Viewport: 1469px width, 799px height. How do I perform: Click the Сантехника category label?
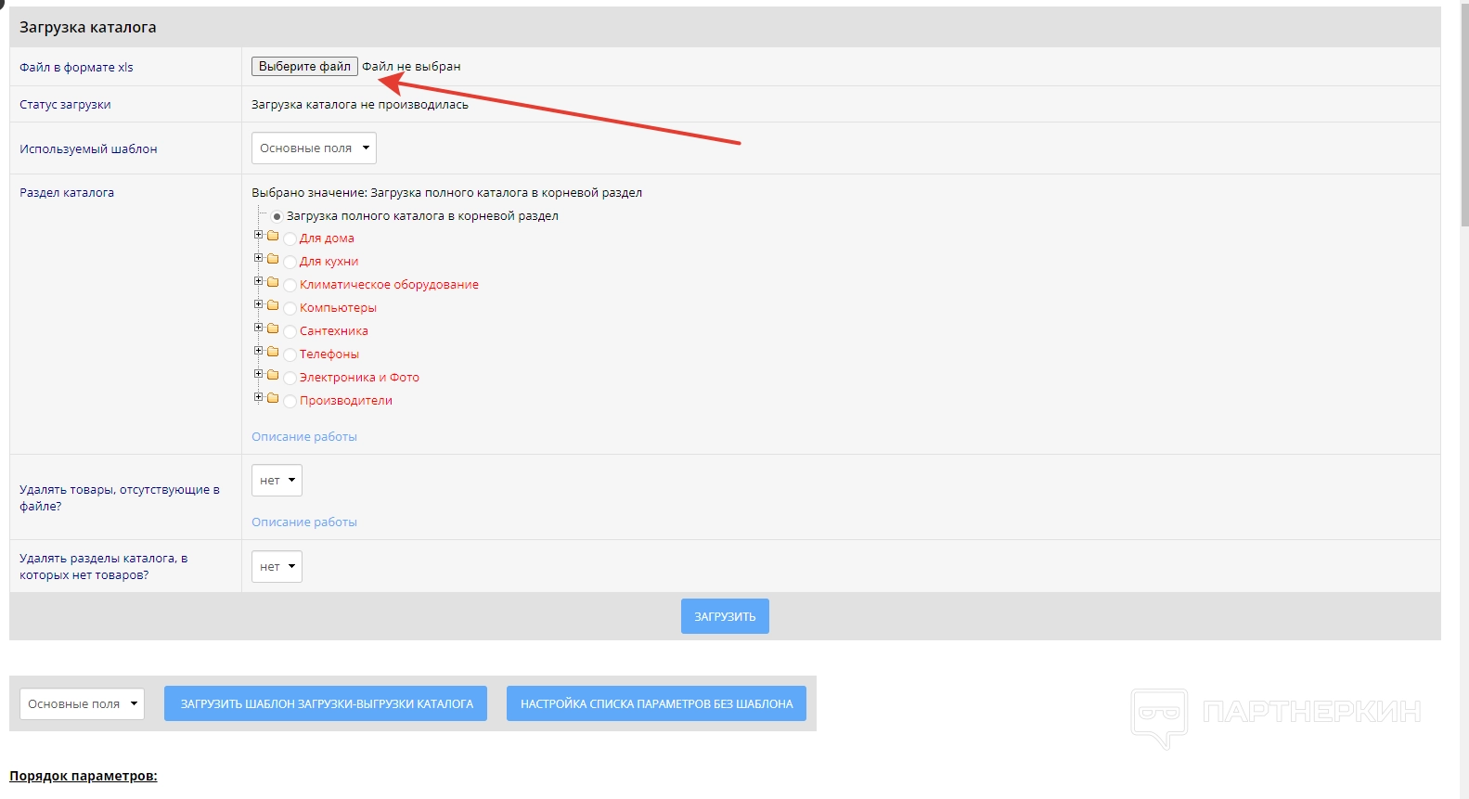[334, 331]
